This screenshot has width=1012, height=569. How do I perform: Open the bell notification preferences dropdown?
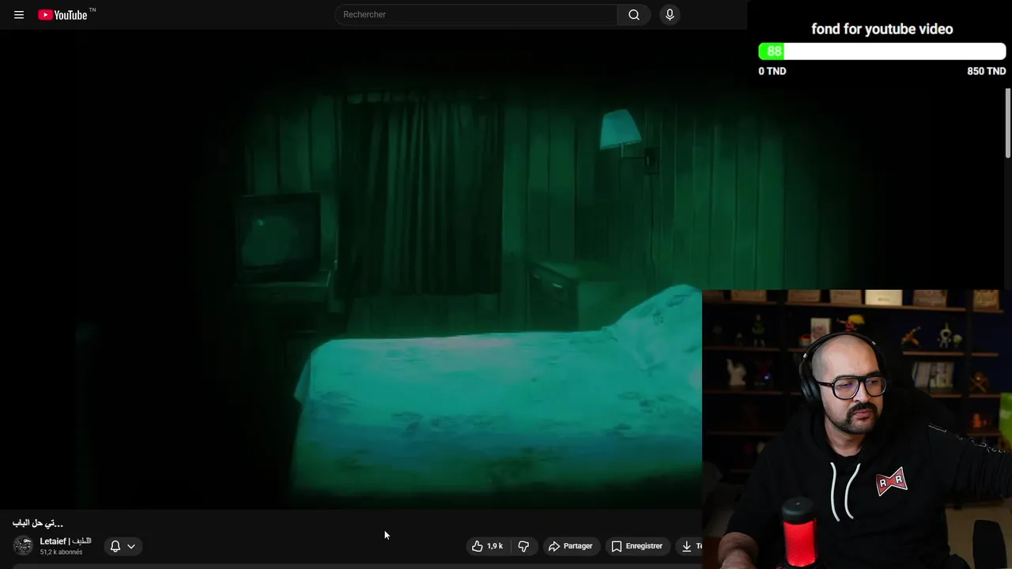click(x=123, y=546)
